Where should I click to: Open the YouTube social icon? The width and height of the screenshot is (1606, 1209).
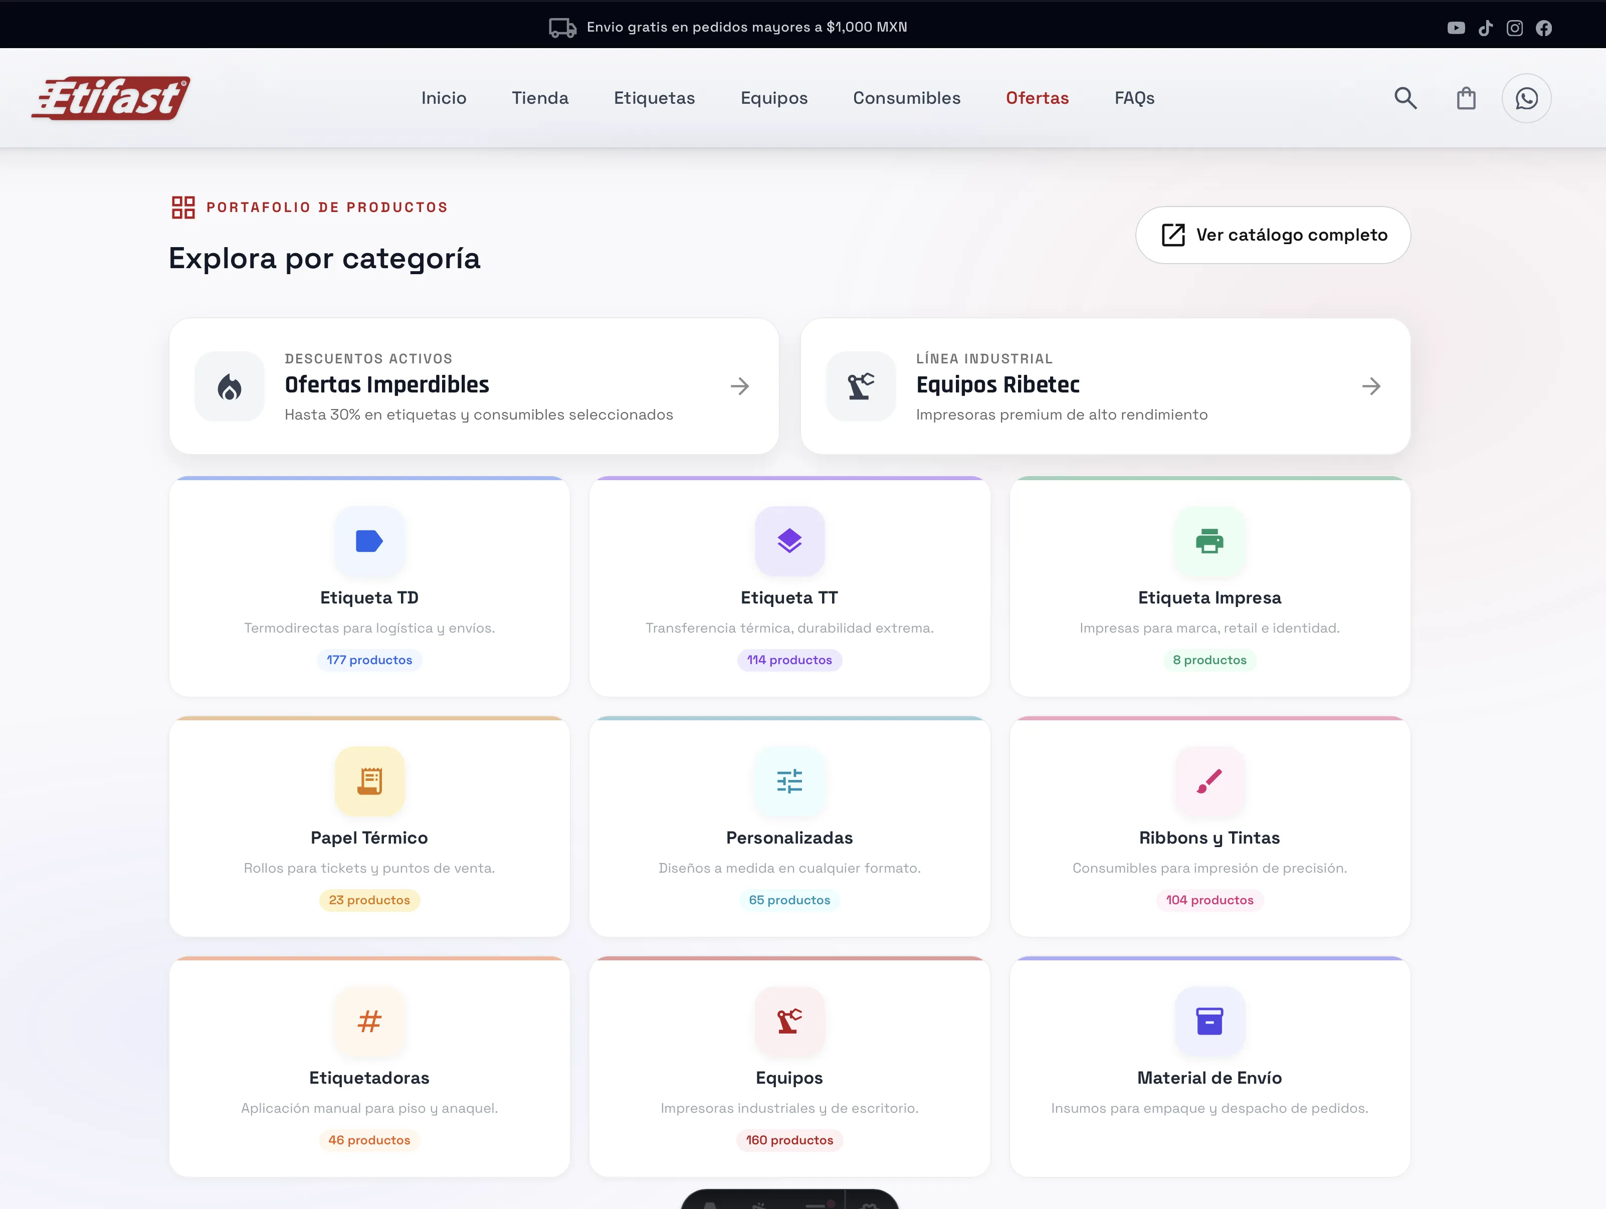[1457, 28]
